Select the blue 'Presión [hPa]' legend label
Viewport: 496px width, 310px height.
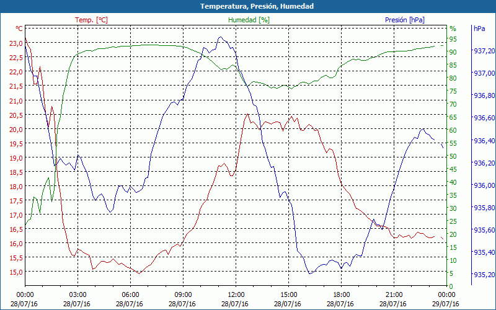(405, 20)
